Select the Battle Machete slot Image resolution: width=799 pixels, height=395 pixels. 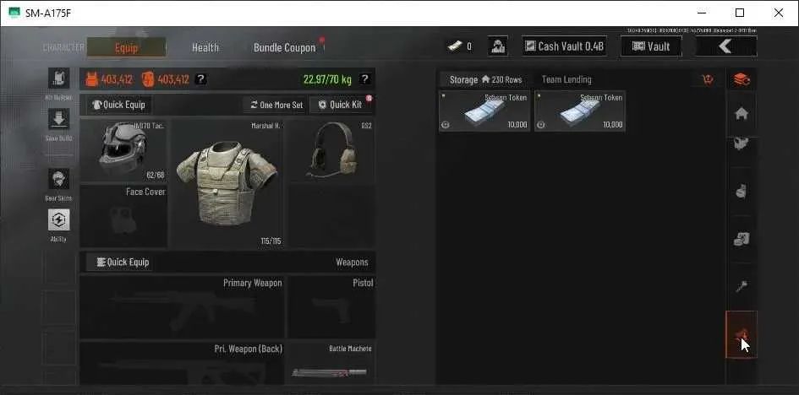click(x=331, y=363)
